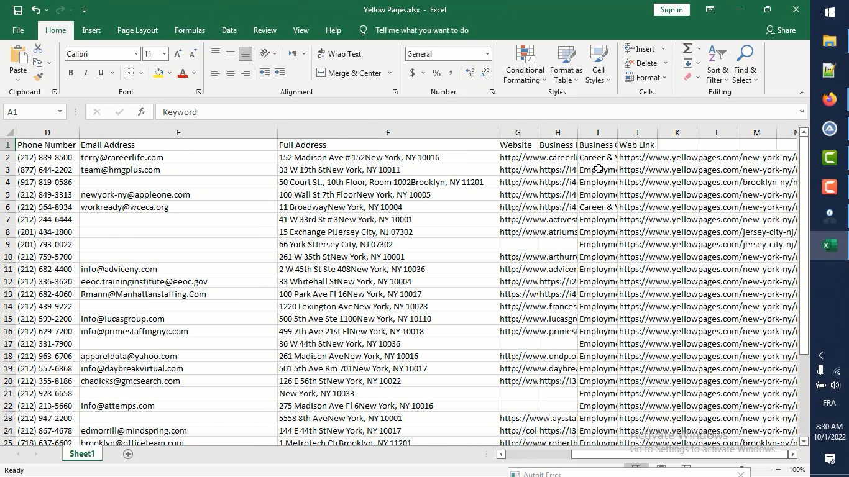This screenshot has width=849, height=477.
Task: Open Conditional Formatting menu
Action: click(525, 65)
